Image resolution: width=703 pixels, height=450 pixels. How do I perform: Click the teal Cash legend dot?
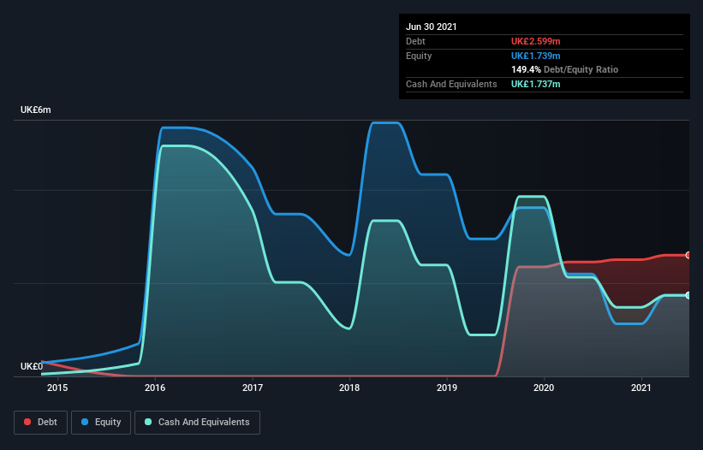(148, 422)
